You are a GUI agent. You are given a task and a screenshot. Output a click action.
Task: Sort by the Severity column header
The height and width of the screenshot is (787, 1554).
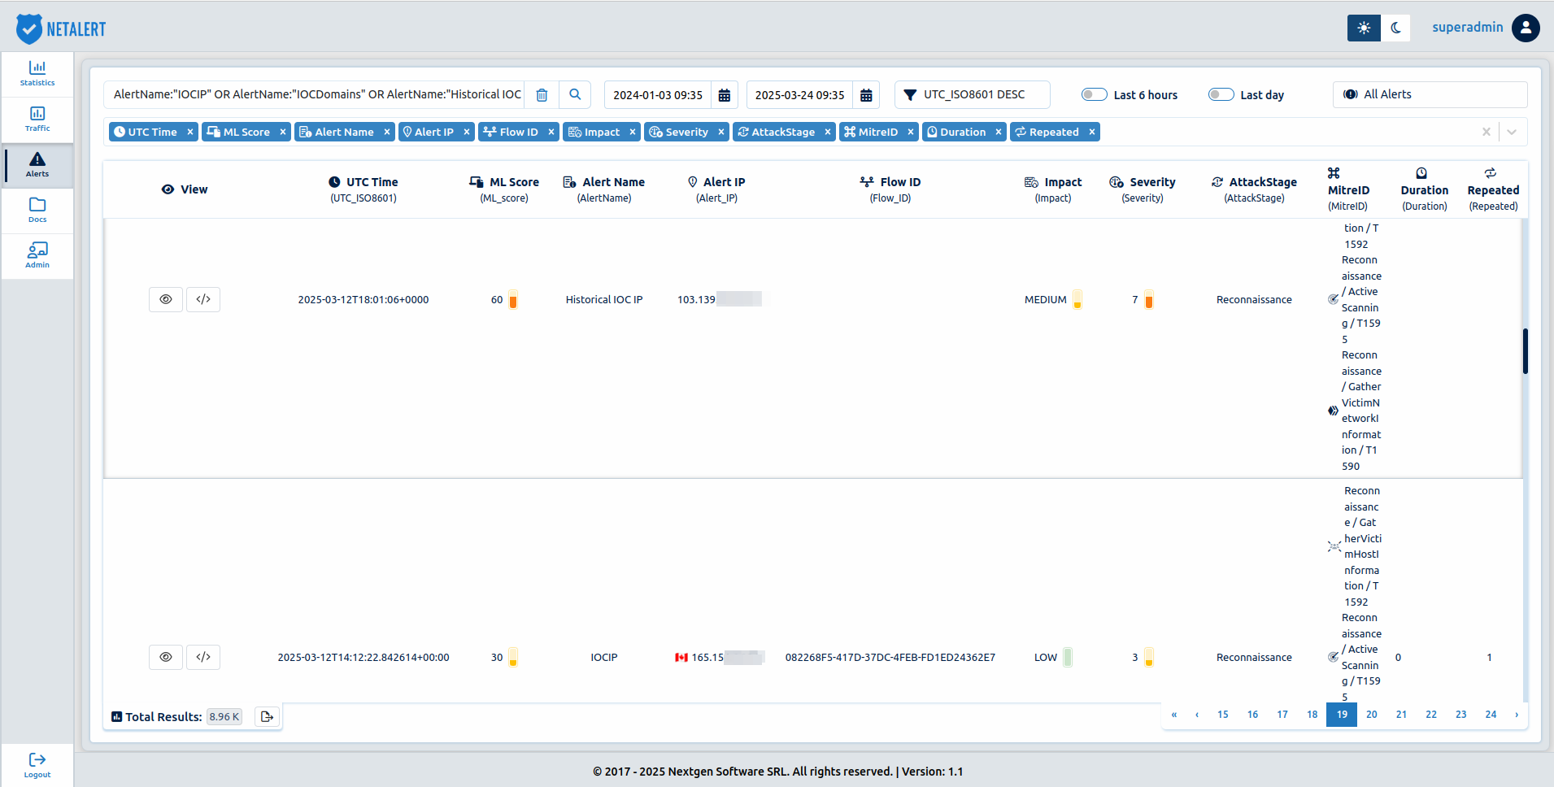click(x=1143, y=189)
